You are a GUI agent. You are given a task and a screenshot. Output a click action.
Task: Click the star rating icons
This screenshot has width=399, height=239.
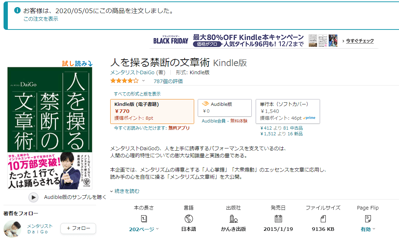(x=124, y=81)
